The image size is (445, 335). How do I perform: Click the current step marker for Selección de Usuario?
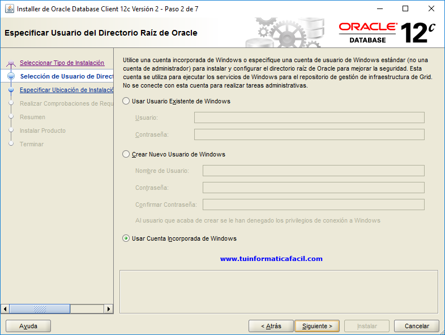(x=11, y=76)
